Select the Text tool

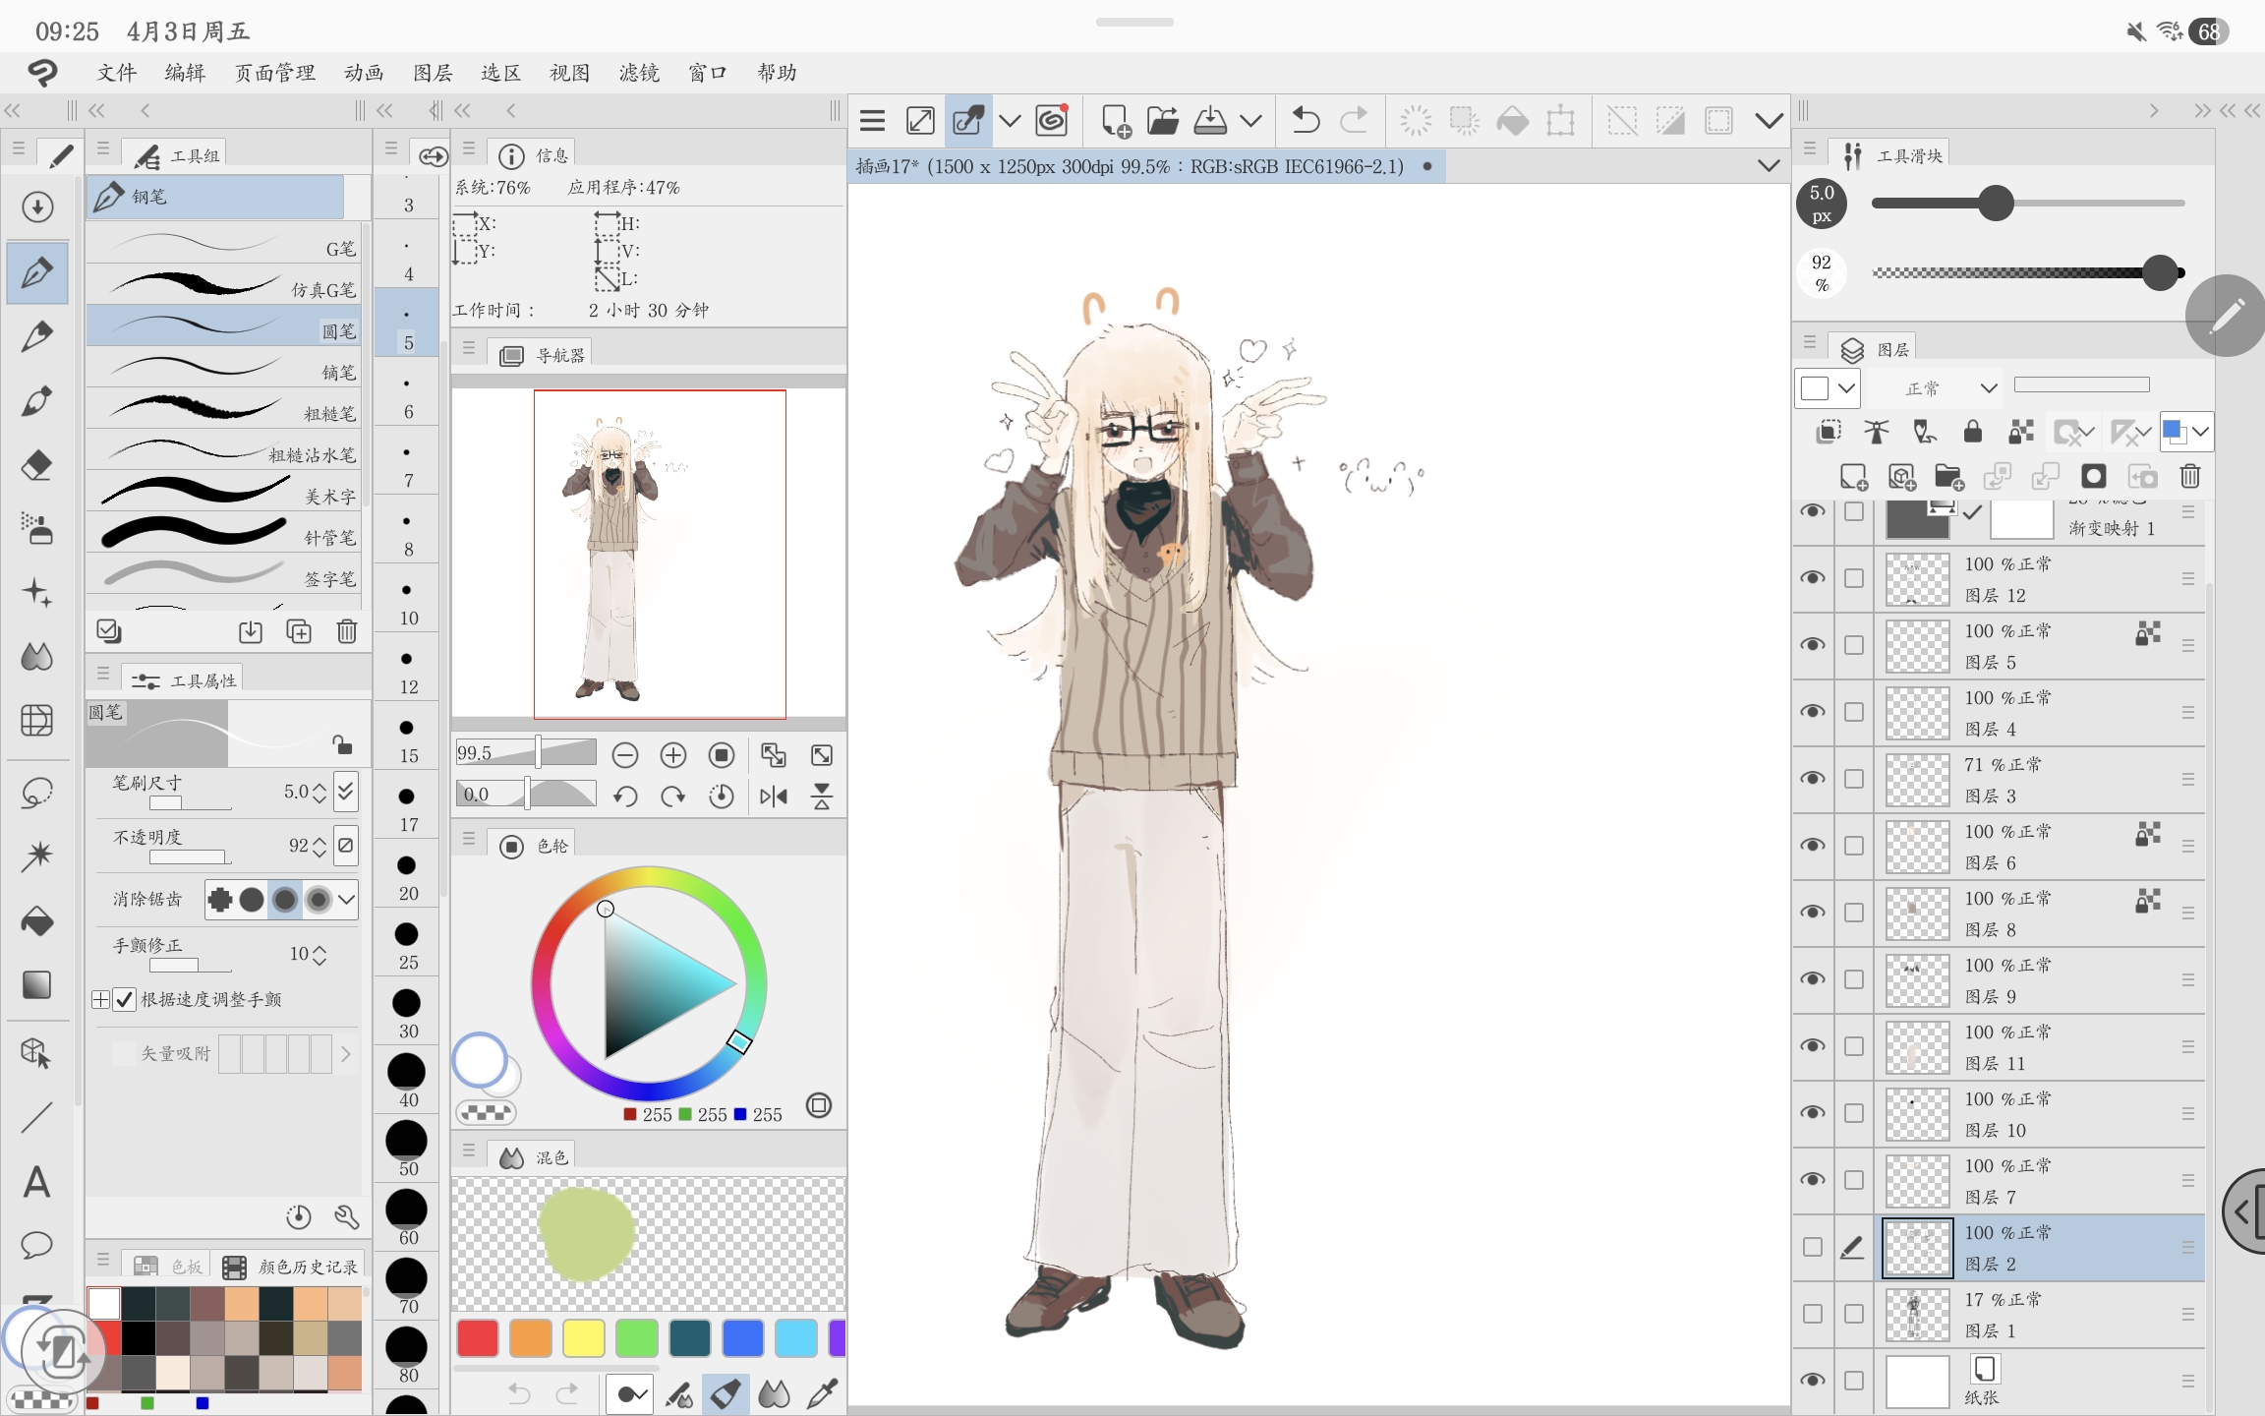pyautogui.click(x=37, y=1181)
